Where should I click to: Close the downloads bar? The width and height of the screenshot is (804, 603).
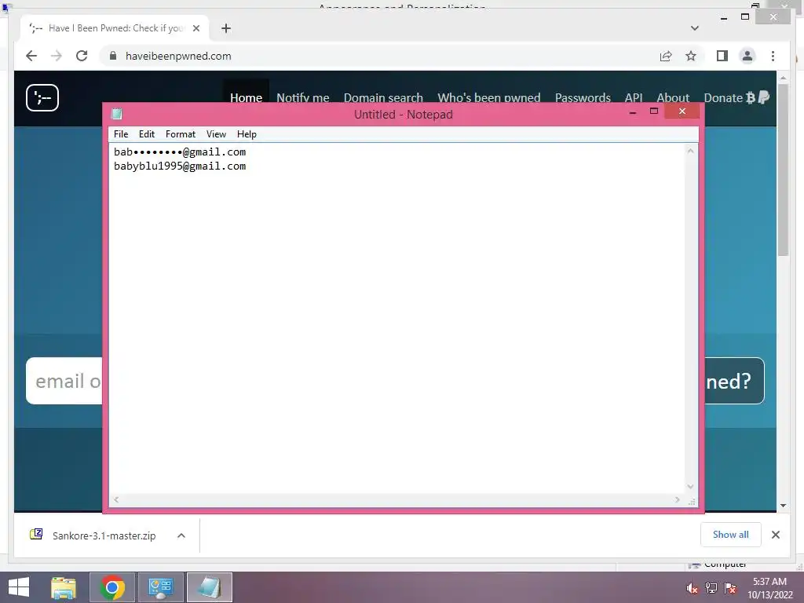click(x=775, y=535)
